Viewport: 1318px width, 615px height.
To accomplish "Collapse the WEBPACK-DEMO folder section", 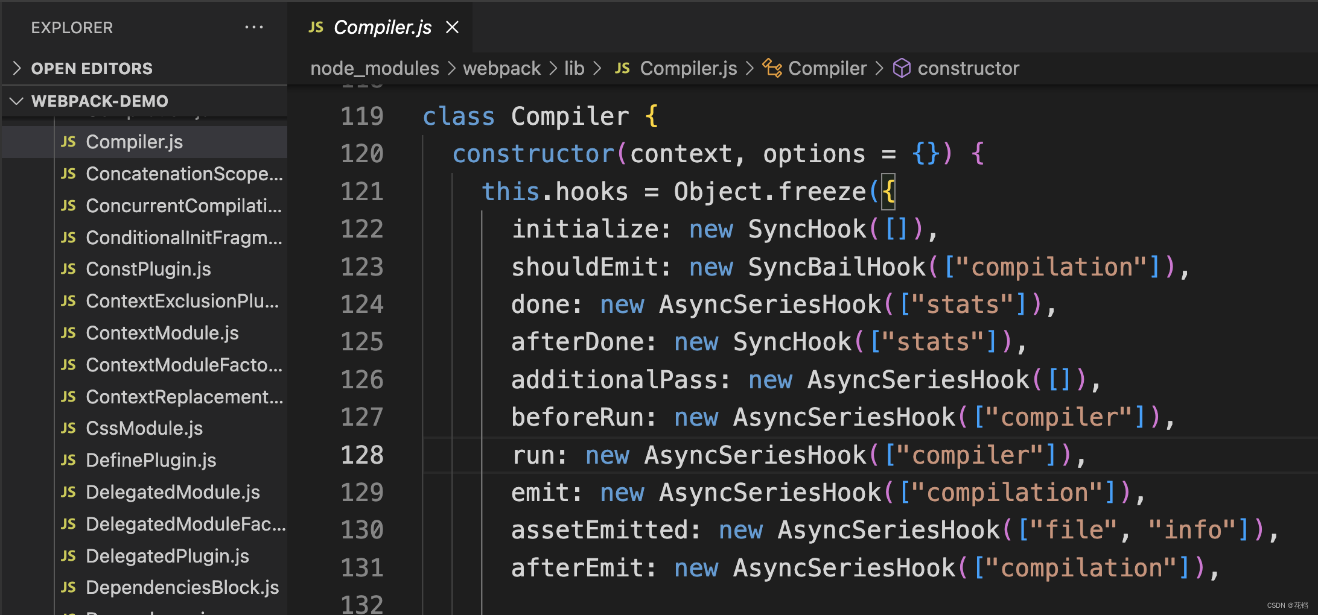I will (x=144, y=101).
